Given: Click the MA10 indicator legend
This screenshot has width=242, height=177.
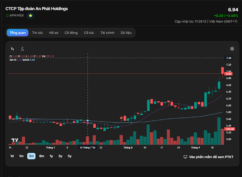Looking at the screenshot, I should click(16, 60).
